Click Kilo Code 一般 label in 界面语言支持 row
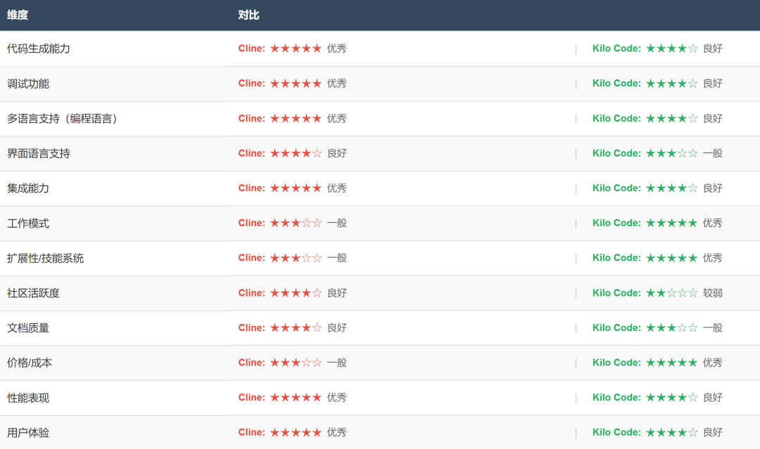The image size is (760, 449). click(x=713, y=153)
